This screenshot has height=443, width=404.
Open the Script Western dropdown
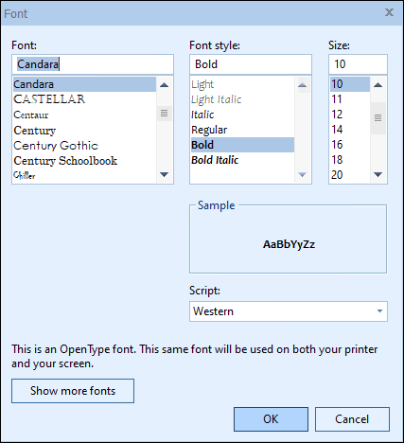click(x=289, y=311)
